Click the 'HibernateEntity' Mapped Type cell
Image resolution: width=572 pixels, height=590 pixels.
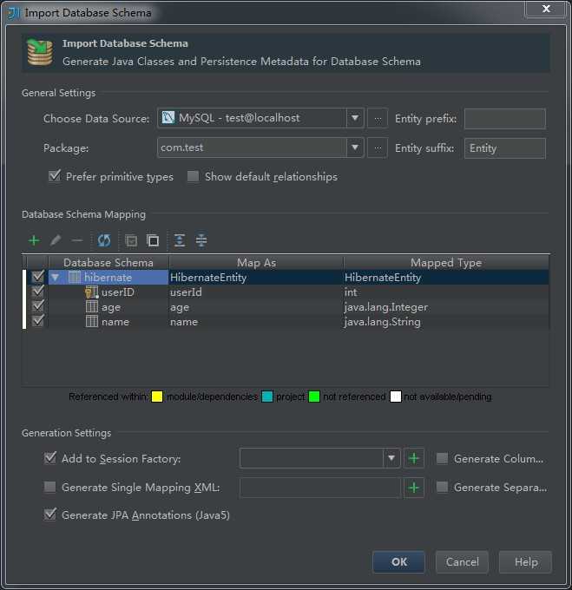pyautogui.click(x=446, y=278)
